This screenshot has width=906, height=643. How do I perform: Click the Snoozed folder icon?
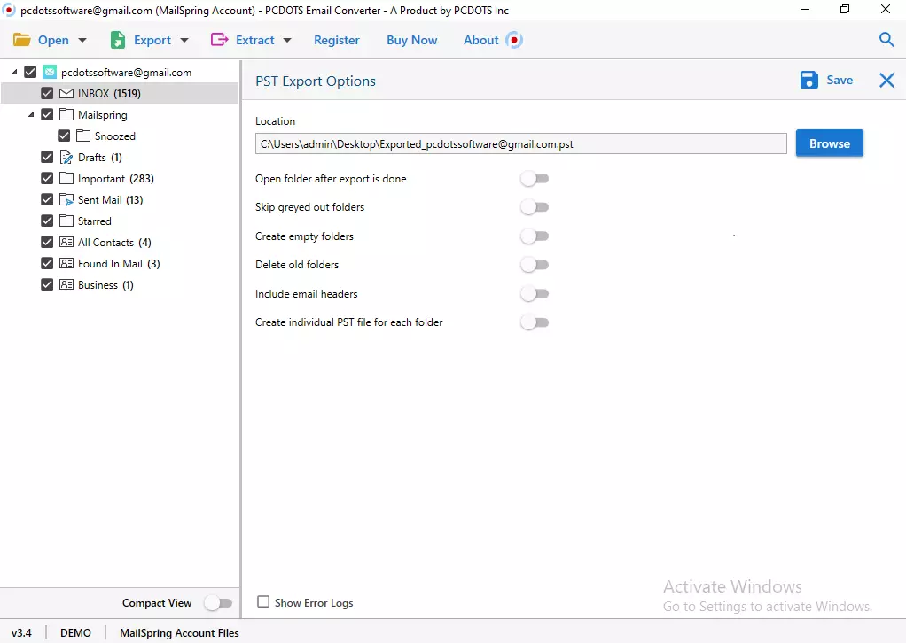(x=83, y=136)
